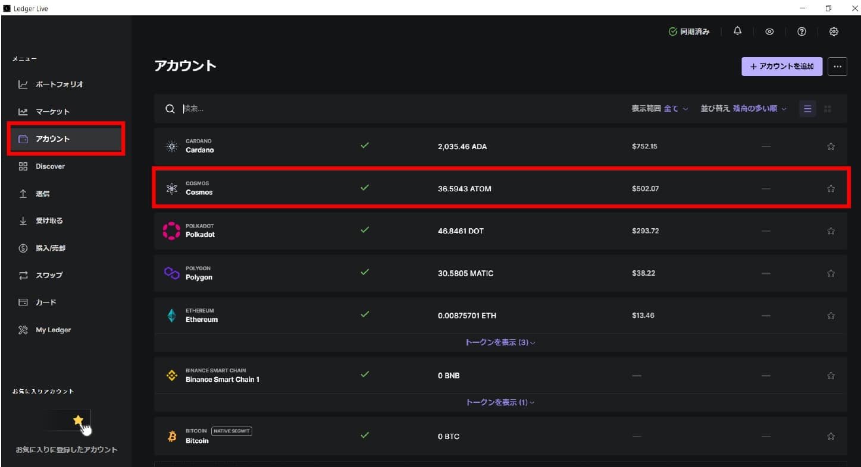Go to the Discover menu item
The height and width of the screenshot is (467, 861).
(50, 166)
